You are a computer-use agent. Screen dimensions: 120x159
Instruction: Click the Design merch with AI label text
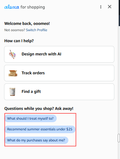coord(41,54)
